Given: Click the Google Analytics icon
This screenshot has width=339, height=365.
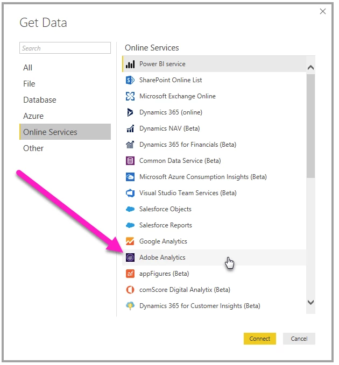Looking at the screenshot, I should coord(130,241).
